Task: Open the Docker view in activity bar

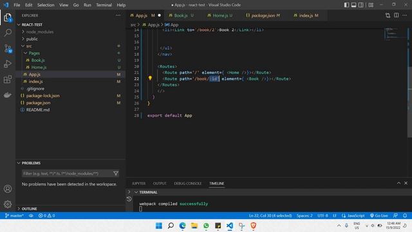Action: [x=8, y=95]
